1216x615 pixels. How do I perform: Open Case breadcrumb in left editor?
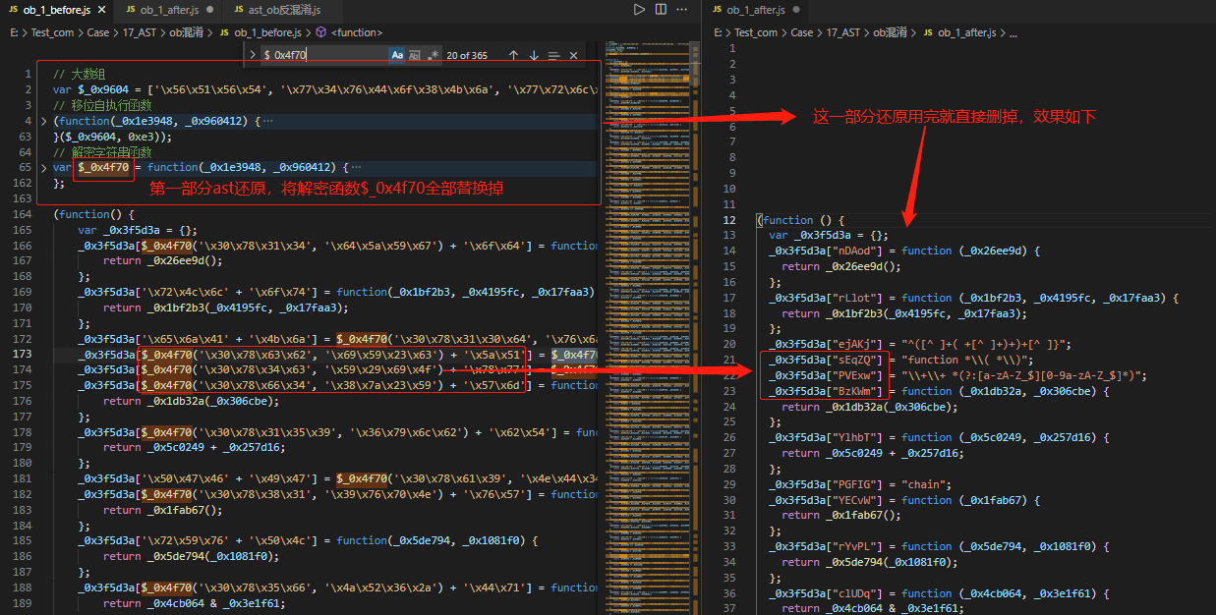click(96, 32)
